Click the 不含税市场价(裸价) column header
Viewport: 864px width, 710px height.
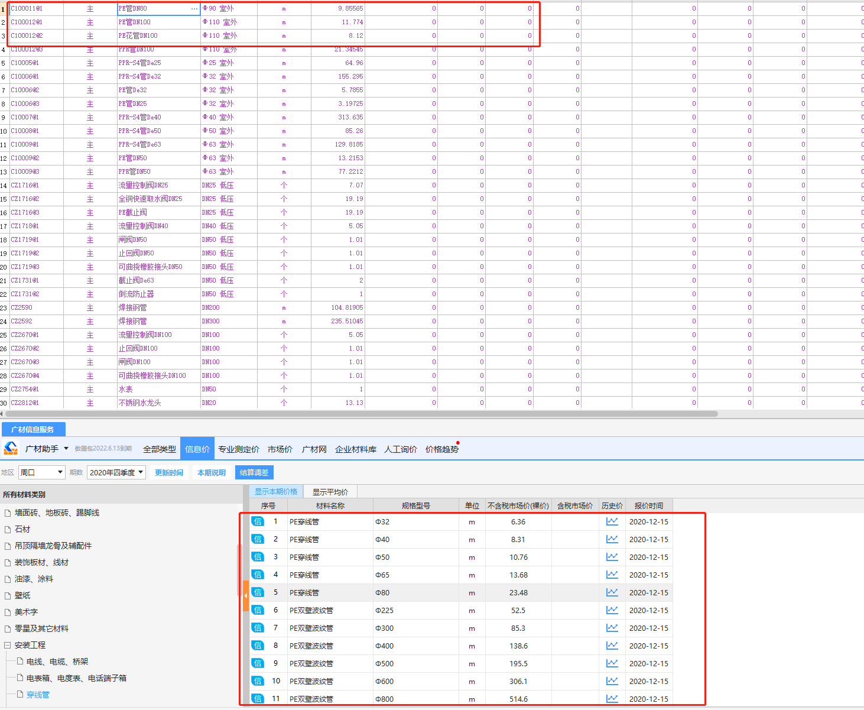518,505
